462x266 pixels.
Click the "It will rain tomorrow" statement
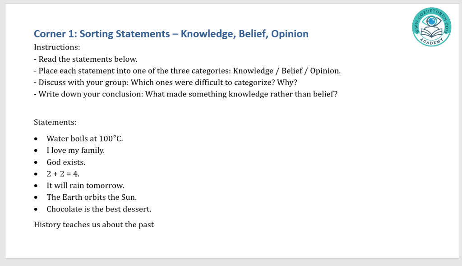point(85,185)
